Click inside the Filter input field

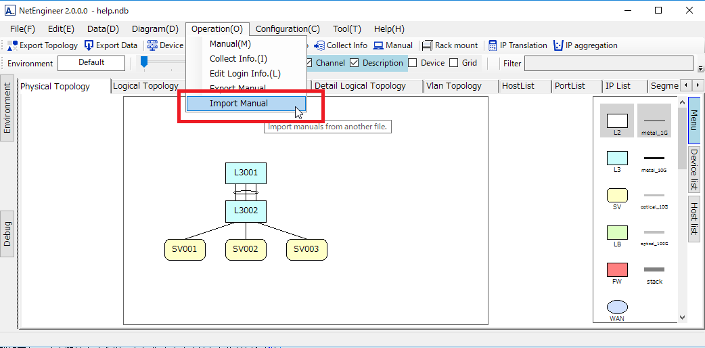[x=609, y=64]
